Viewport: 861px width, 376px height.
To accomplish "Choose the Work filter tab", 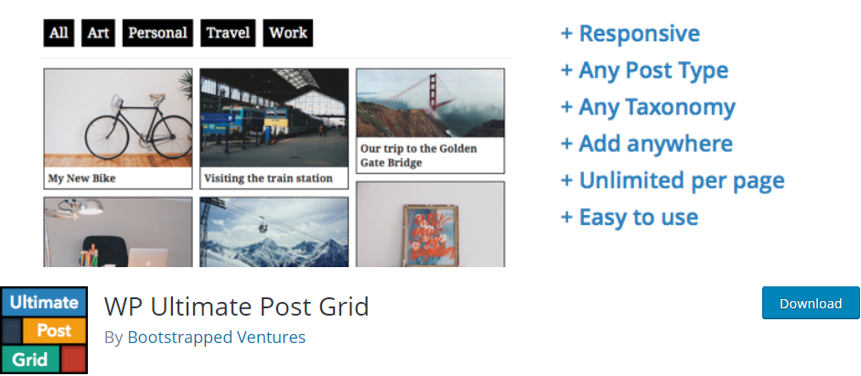I will 287,33.
